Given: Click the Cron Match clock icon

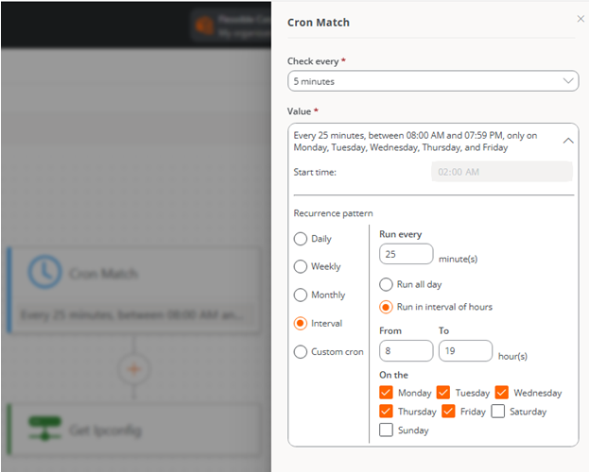Looking at the screenshot, I should point(44,272).
